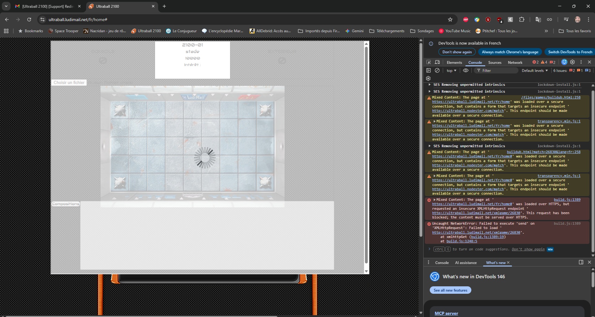Open the console settings gear below the toolbar
Screen dimensions: 595x317
click(428, 78)
